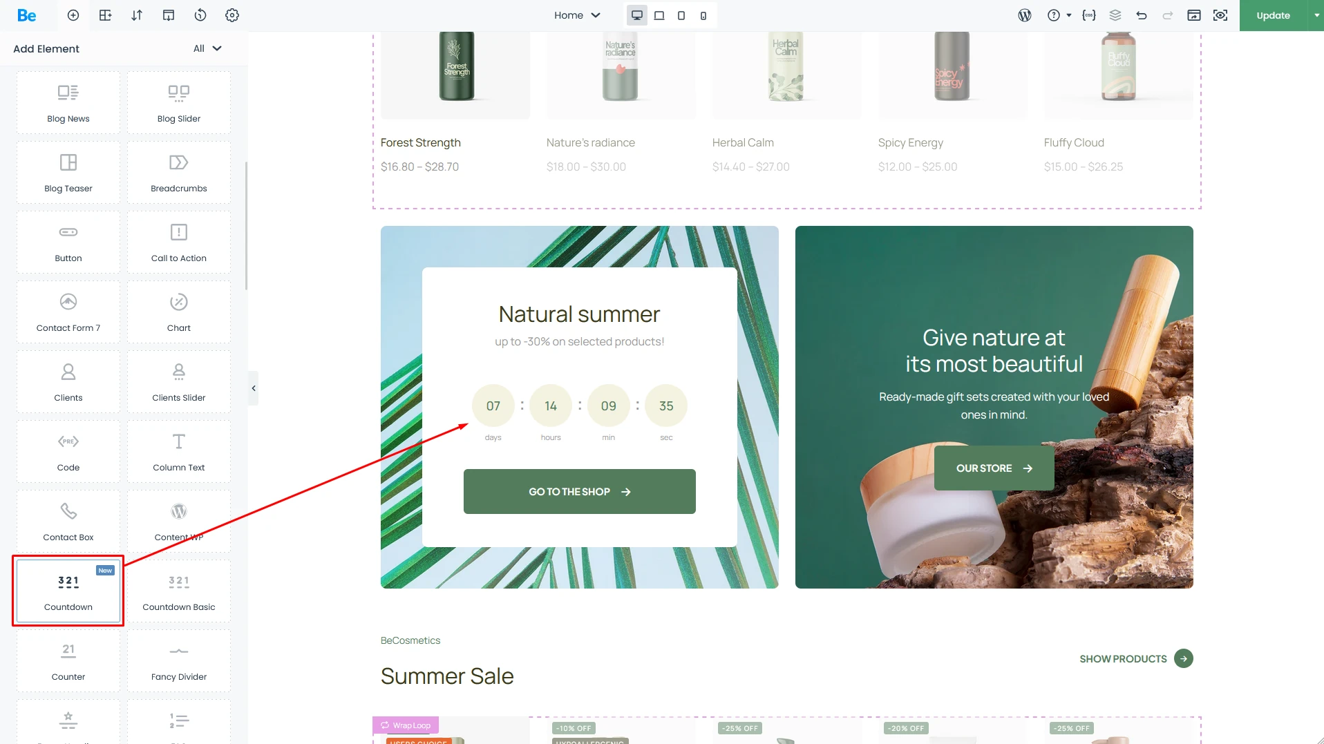This screenshot has height=744, width=1324.
Task: Click the undo arrow icon
Action: coord(1142,15)
